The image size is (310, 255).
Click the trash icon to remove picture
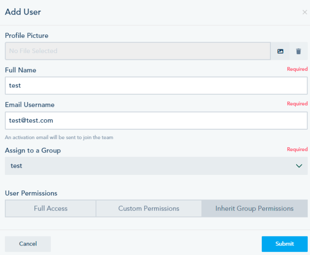pyautogui.click(x=298, y=51)
